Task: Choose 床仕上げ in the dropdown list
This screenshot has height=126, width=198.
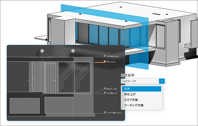Action: [141, 94]
